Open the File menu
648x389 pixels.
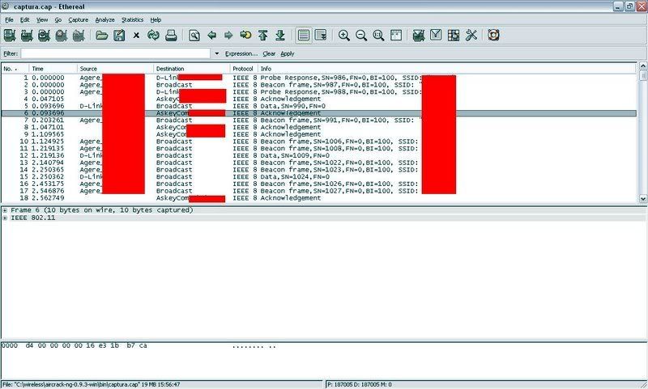click(9, 19)
